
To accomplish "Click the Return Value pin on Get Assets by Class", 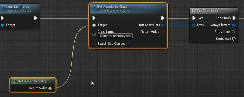I will coord(162,32).
